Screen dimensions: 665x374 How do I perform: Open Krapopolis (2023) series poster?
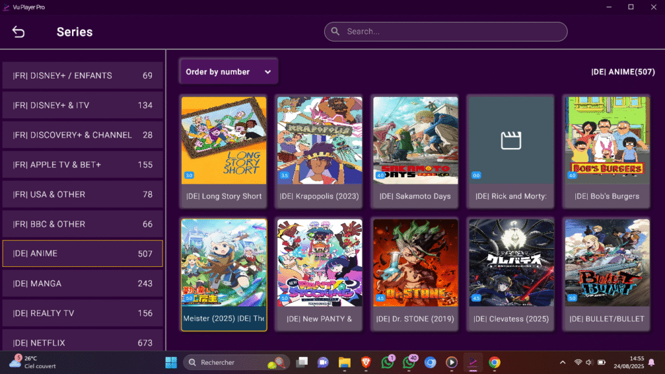320,140
